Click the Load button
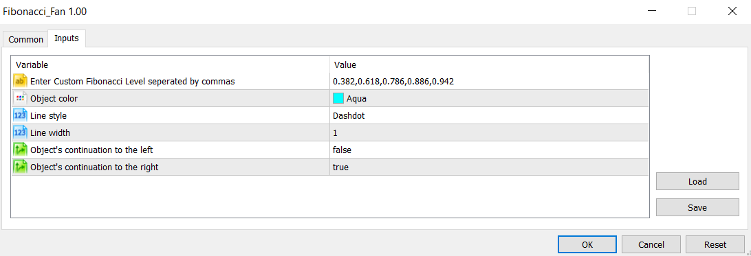Screen dimensions: 751x256 697,181
